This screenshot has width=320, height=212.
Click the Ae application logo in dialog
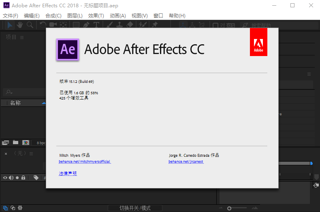(x=68, y=50)
